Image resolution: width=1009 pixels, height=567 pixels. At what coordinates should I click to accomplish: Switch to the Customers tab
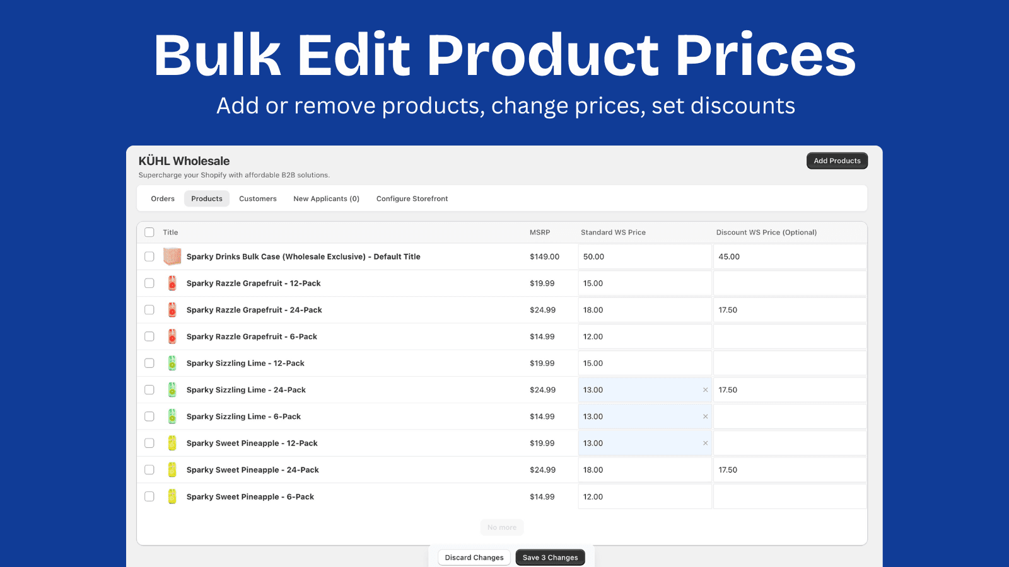pyautogui.click(x=258, y=198)
